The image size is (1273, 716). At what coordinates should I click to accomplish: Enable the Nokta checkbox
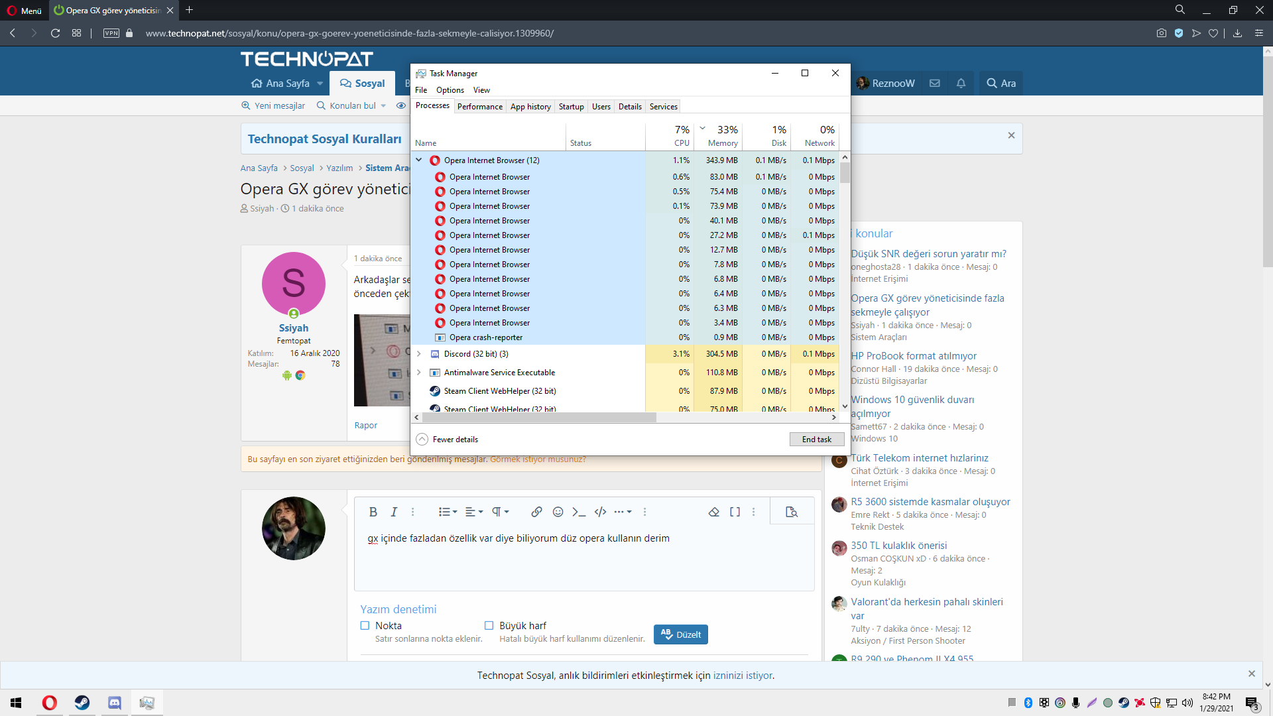(x=365, y=625)
